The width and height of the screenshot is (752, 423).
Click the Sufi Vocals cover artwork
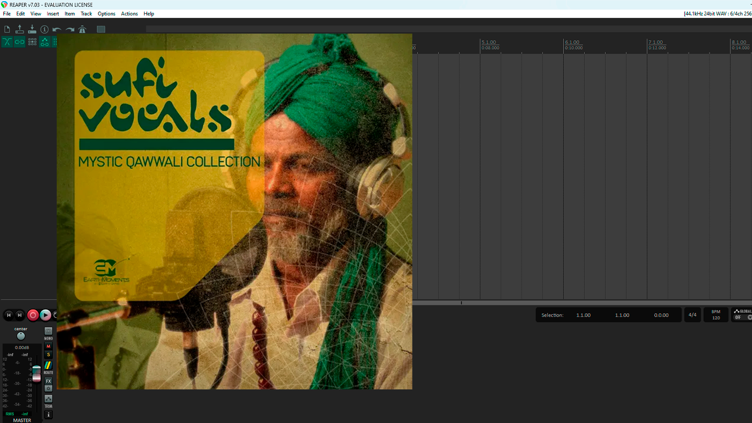(235, 211)
